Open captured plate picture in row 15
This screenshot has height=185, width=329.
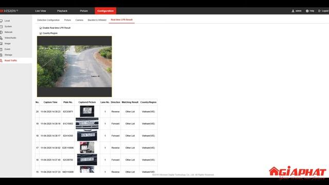[x=87, y=170]
